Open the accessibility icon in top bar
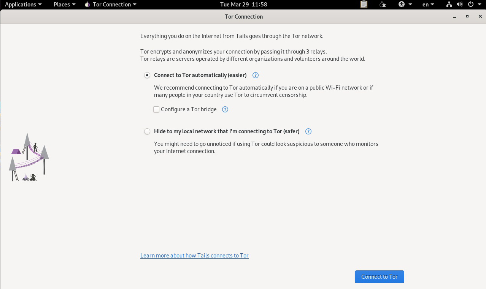Image resolution: width=486 pixels, height=289 pixels. (x=402, y=5)
